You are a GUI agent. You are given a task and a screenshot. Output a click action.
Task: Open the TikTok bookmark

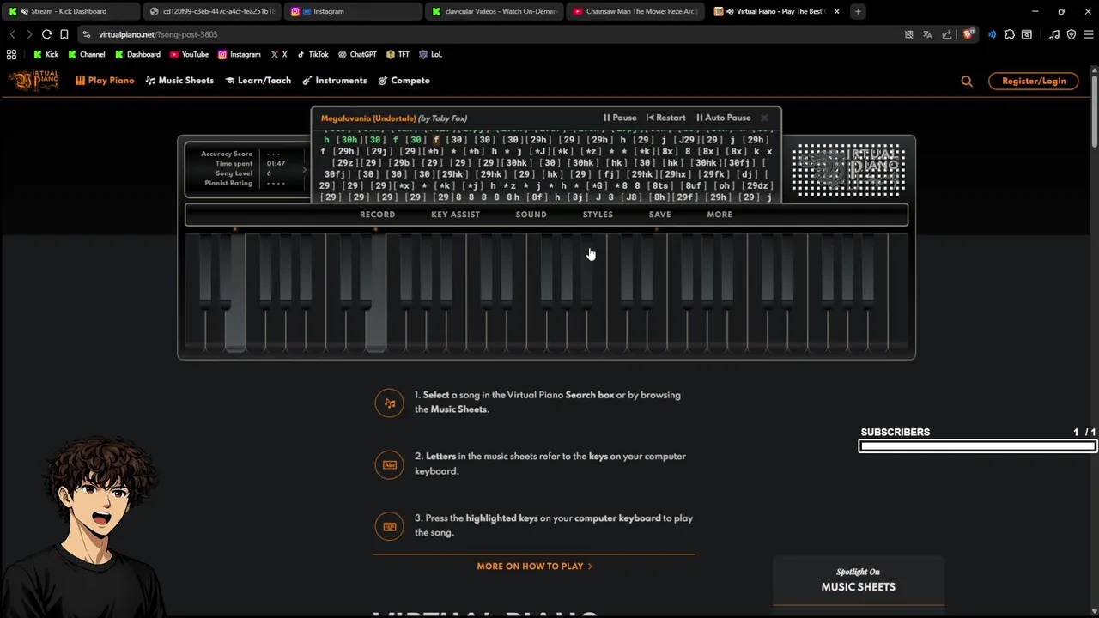click(x=313, y=54)
